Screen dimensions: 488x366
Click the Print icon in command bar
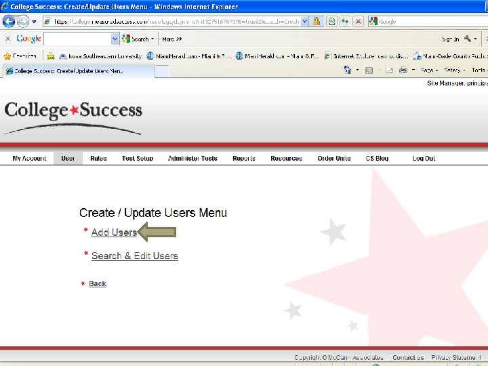pos(403,70)
